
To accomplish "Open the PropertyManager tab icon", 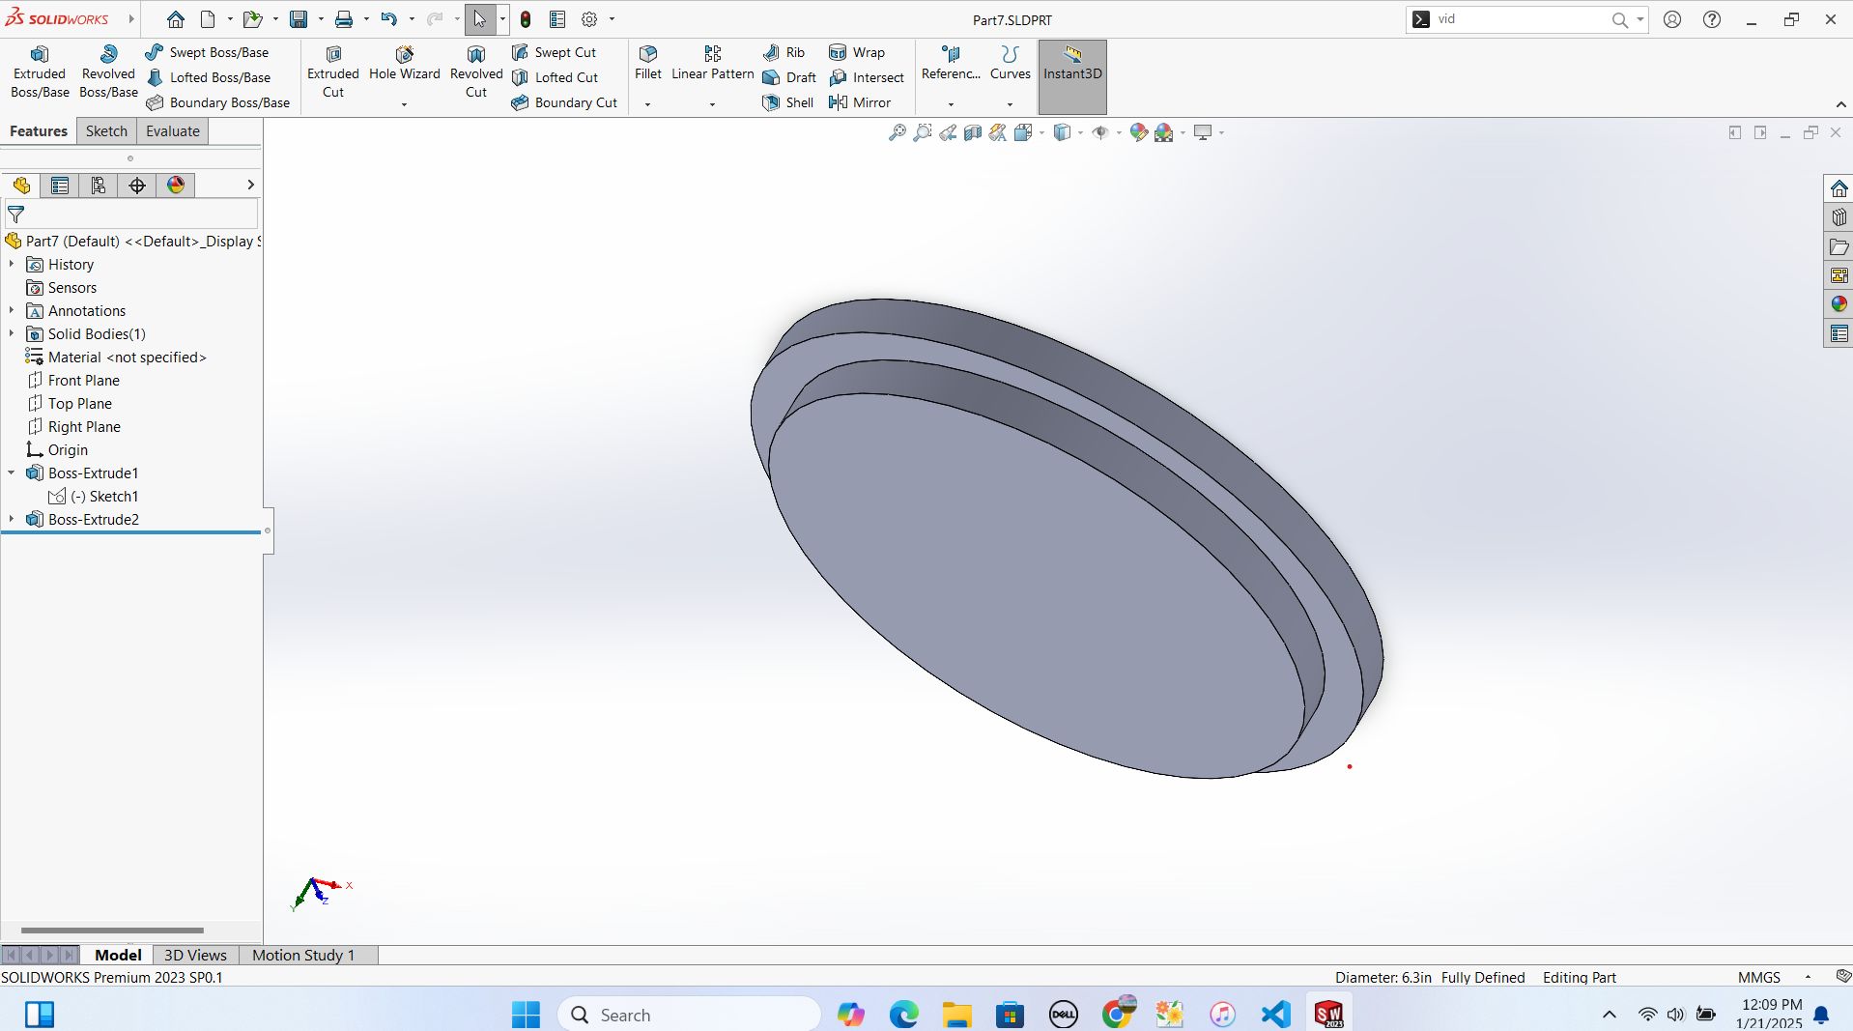I will click(60, 186).
